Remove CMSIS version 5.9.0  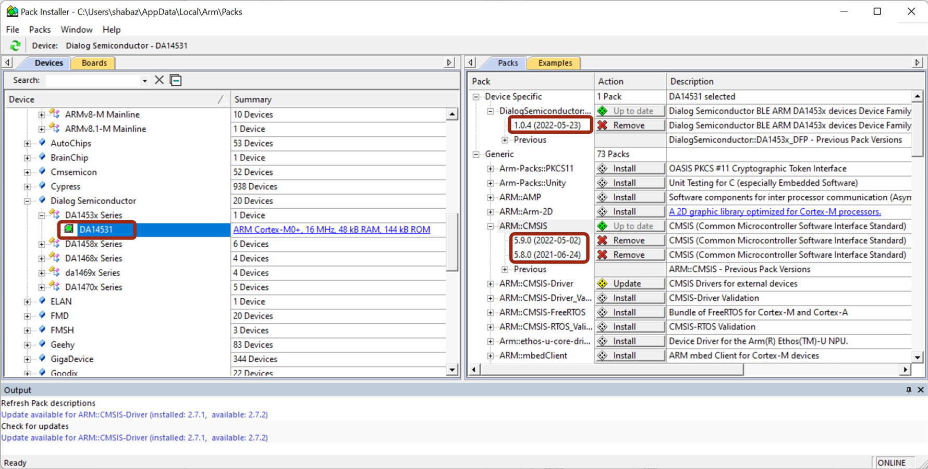[630, 240]
